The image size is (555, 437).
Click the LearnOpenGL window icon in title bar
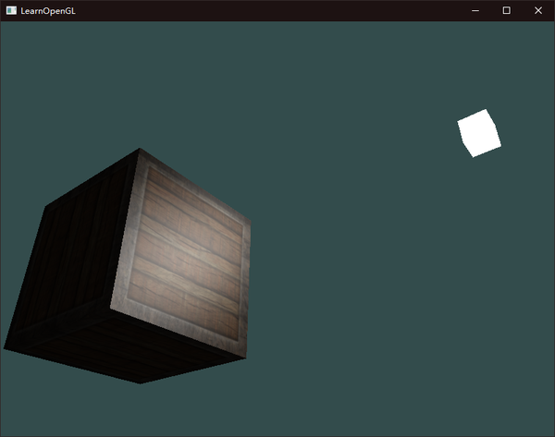[x=11, y=10]
